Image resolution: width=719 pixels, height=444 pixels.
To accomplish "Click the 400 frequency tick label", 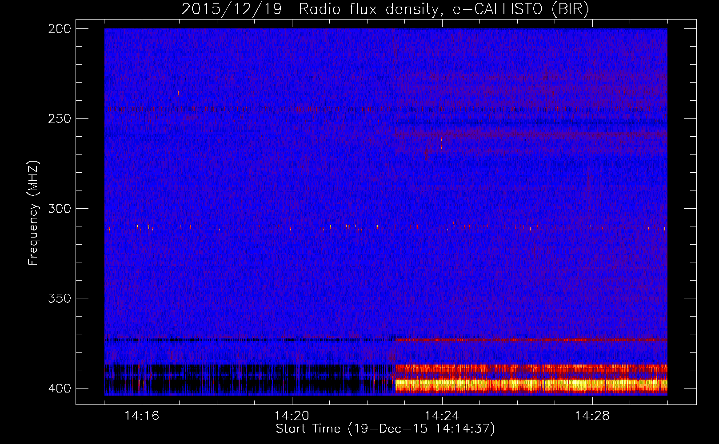I will (x=60, y=388).
